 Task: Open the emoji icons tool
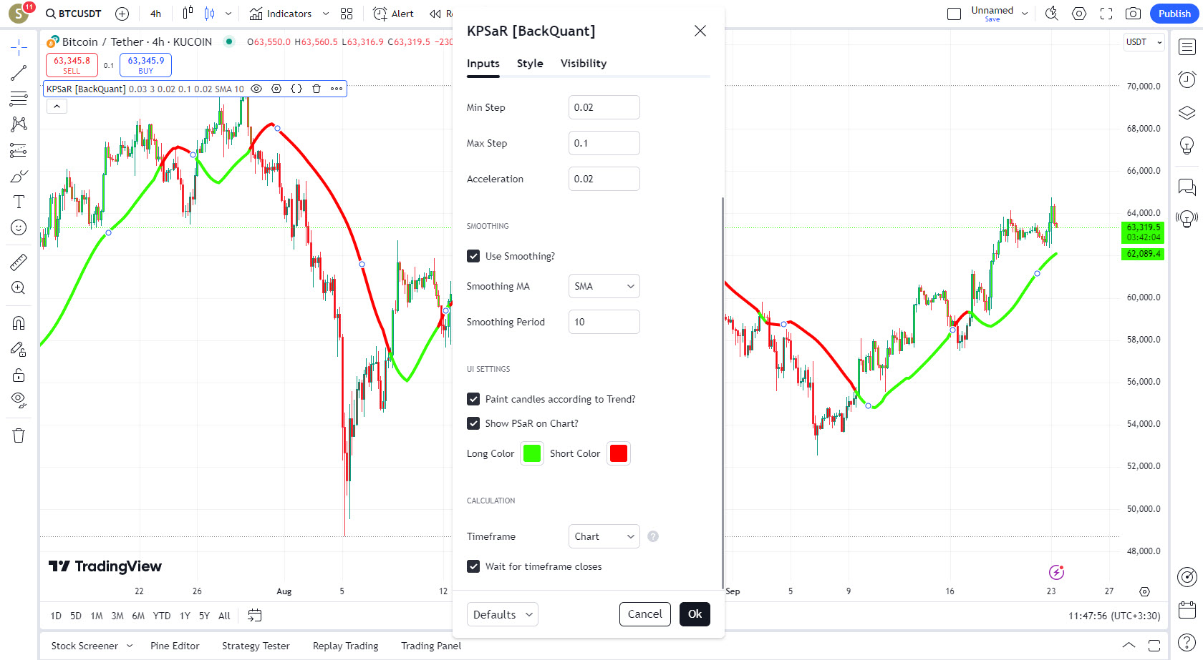(x=19, y=227)
